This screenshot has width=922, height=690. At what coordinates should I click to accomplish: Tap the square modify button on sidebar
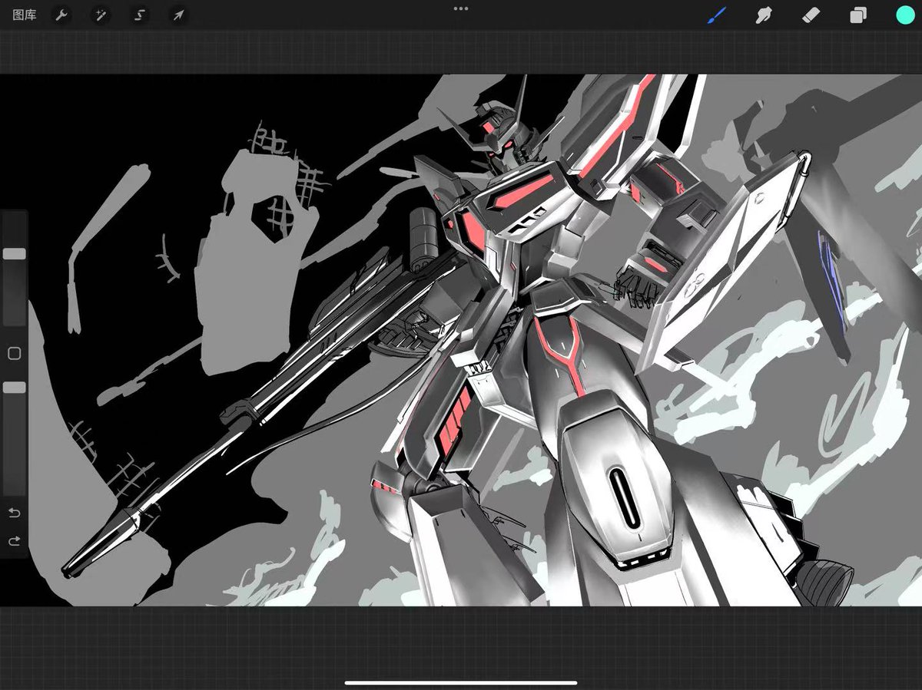click(14, 354)
